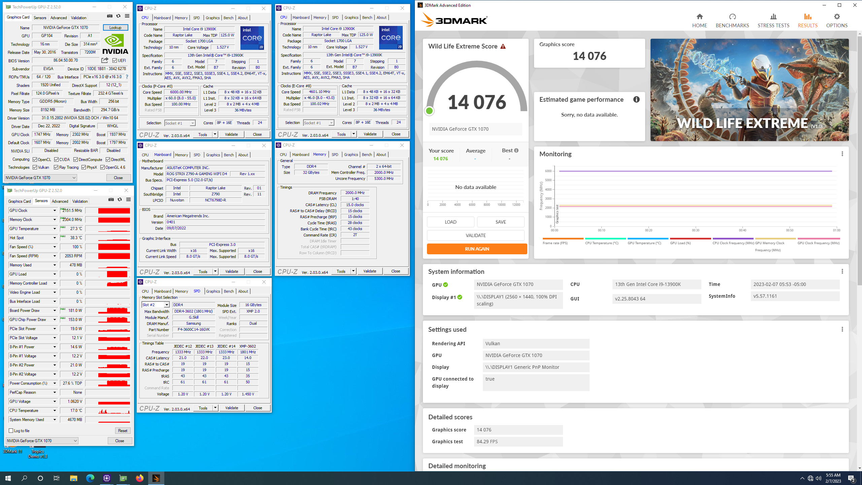
Task: Toggle the PhysX checkbox
Action: [84, 167]
